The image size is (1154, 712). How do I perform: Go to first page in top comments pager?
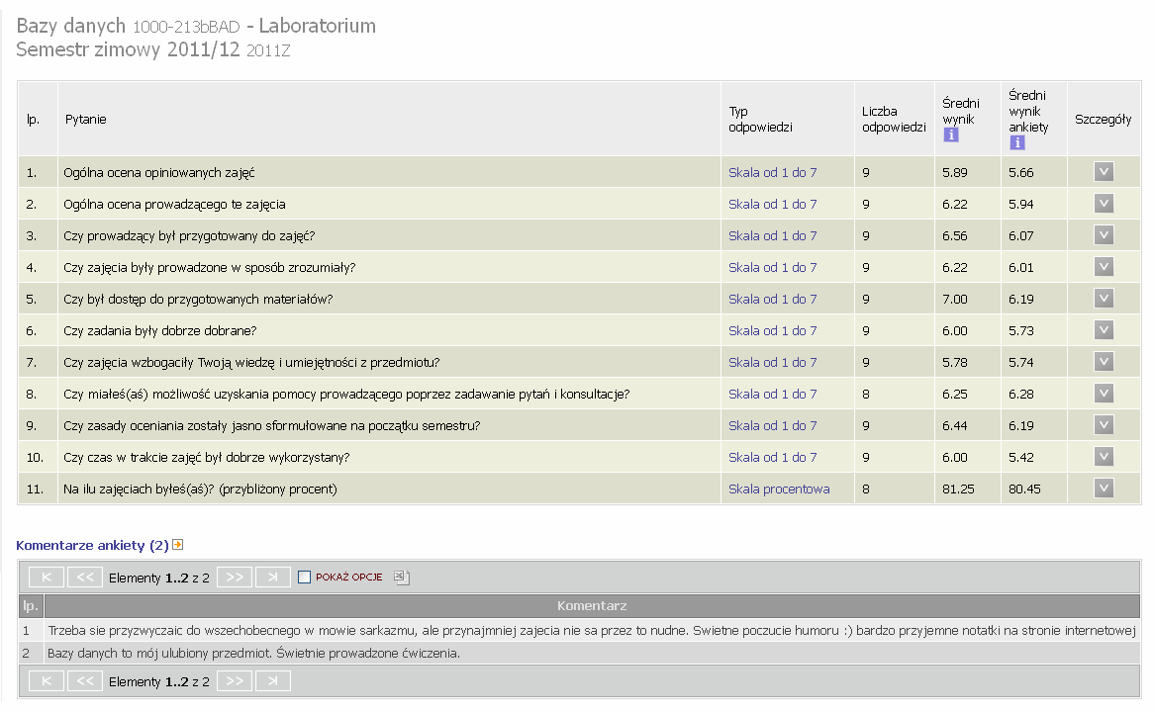pos(47,578)
